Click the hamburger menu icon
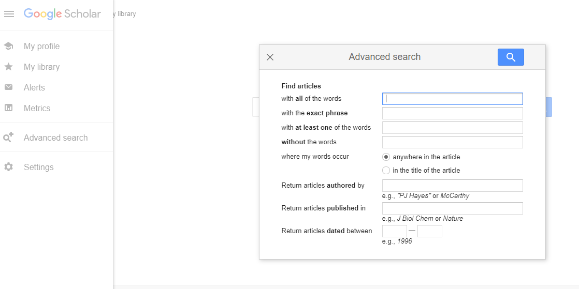579x289 pixels. [x=9, y=14]
